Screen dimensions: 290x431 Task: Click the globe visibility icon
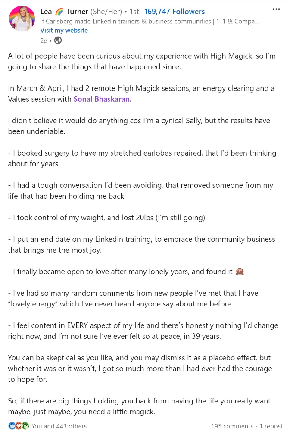tap(58, 41)
